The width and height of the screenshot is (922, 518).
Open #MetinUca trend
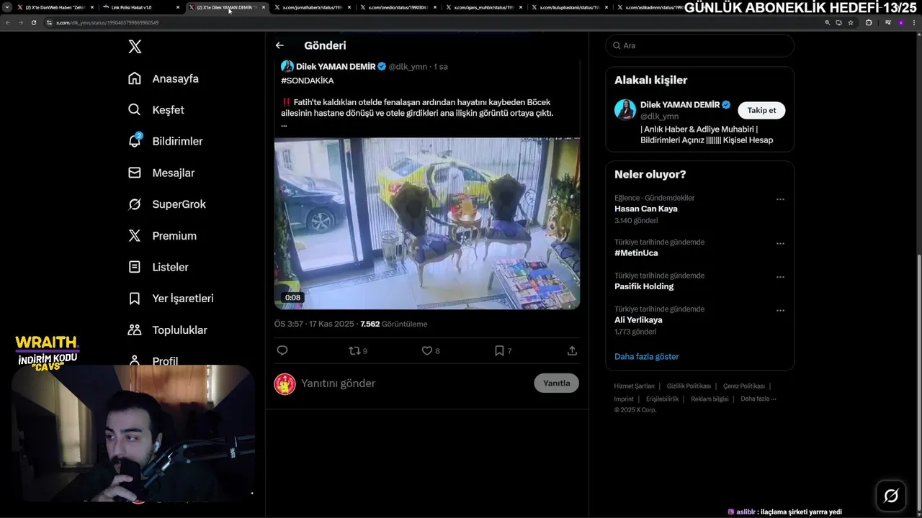tap(636, 253)
